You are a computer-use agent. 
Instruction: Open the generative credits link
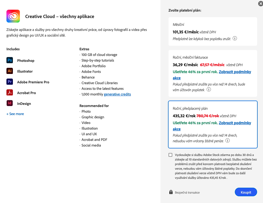coord(118,94)
